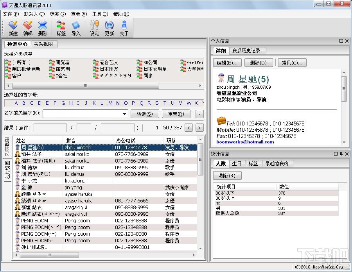The height and width of the screenshot is (272, 352).
Task: Select the 李 小龙 contact row
Action: coord(105,181)
